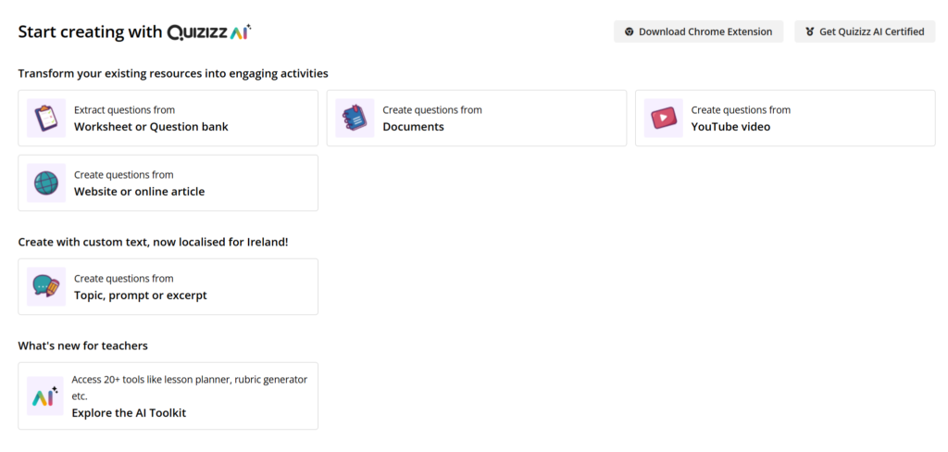Select Topic, prompt or excerpt option
948x452 pixels.
(141, 295)
